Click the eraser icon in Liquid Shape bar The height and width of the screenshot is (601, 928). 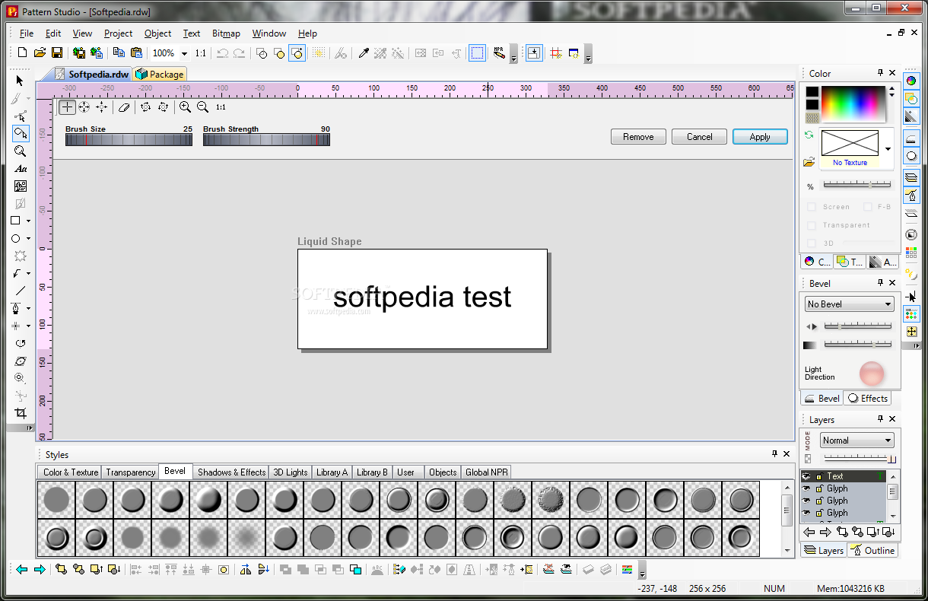(x=124, y=107)
